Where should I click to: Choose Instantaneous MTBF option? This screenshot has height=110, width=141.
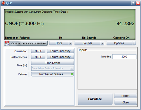coord(38,57)
